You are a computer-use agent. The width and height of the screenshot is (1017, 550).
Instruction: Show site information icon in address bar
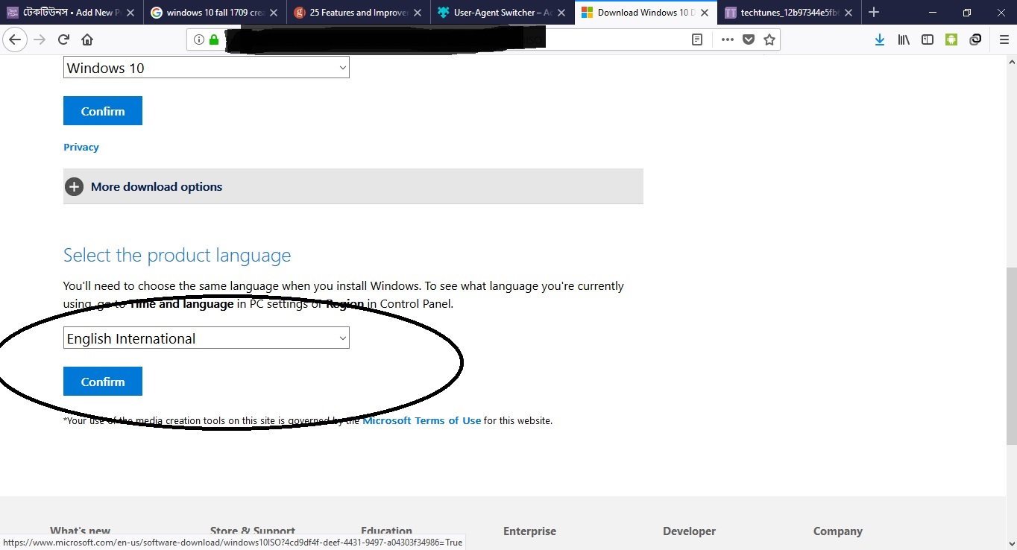(199, 39)
